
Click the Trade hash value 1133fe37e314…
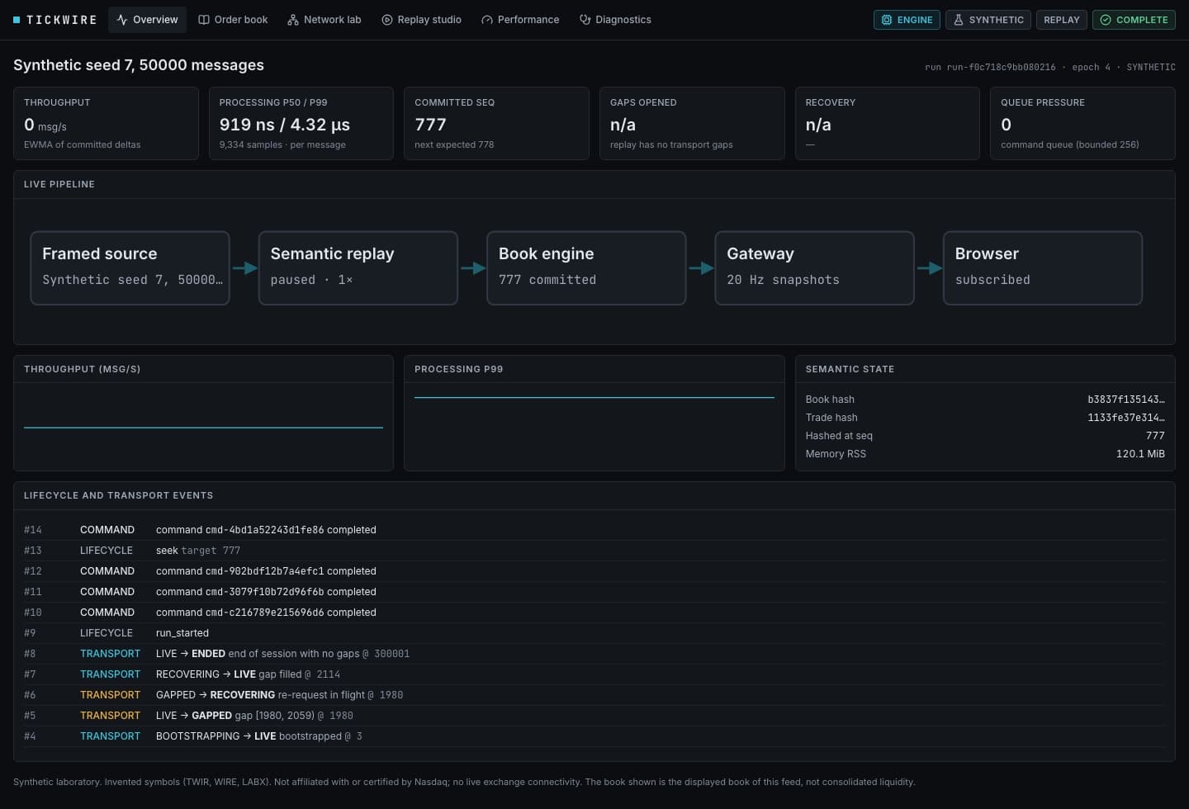click(x=1126, y=418)
